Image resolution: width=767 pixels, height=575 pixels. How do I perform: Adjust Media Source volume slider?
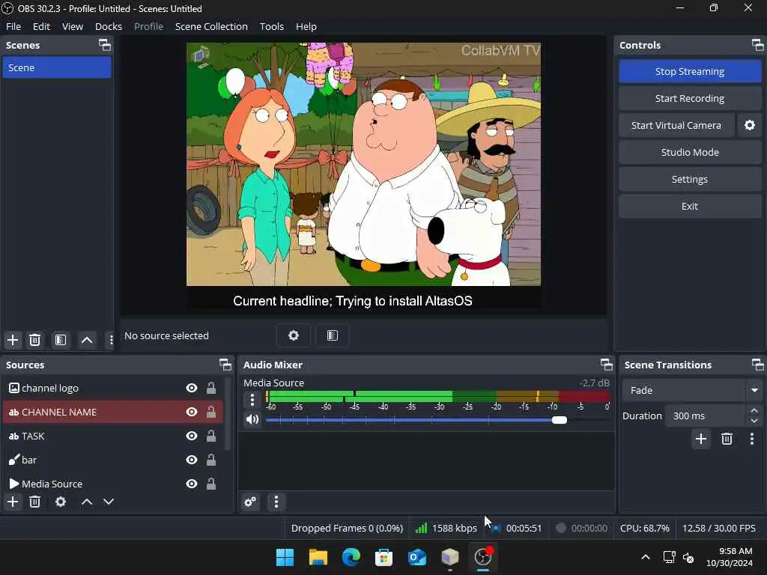(559, 420)
